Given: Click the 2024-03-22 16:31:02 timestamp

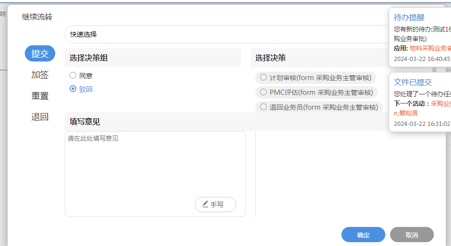Looking at the screenshot, I should tap(421, 124).
